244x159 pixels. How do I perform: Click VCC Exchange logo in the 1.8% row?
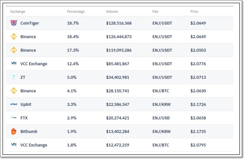(14, 145)
